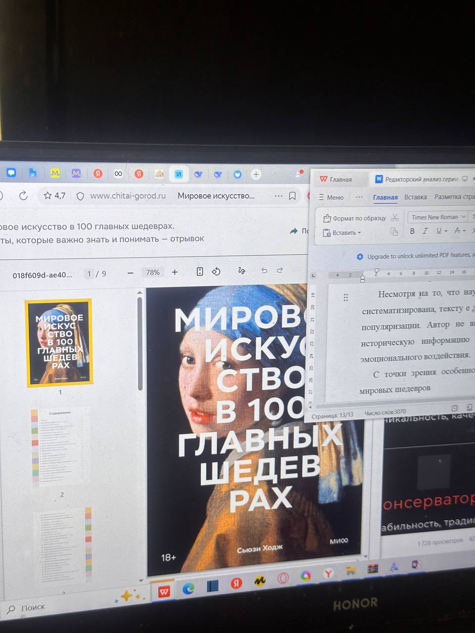Open File Explorer from the taskbar

tap(351, 570)
